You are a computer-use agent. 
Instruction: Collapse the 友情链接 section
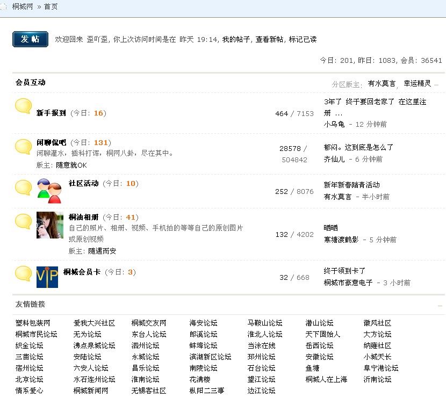coord(440,306)
